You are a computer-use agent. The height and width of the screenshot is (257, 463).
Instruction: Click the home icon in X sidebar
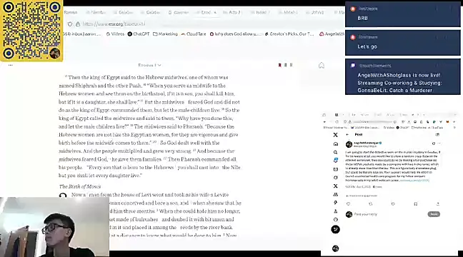(335, 143)
